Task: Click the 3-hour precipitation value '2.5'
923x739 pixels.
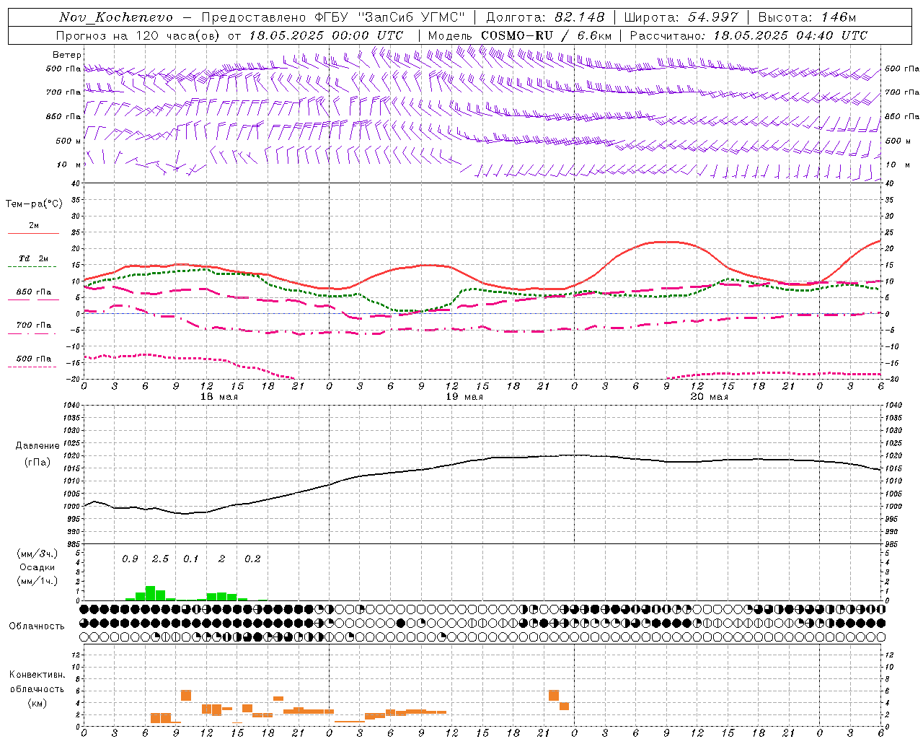Action: point(160,559)
